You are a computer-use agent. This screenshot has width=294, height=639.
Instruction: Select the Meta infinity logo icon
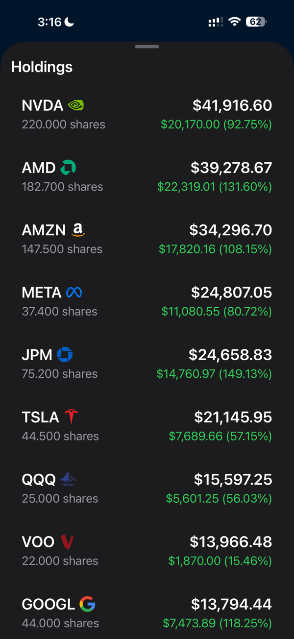pos(73,292)
